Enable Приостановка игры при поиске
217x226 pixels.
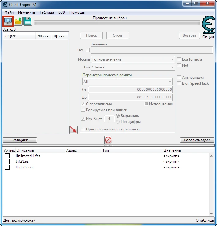pyautogui.click(x=83, y=129)
